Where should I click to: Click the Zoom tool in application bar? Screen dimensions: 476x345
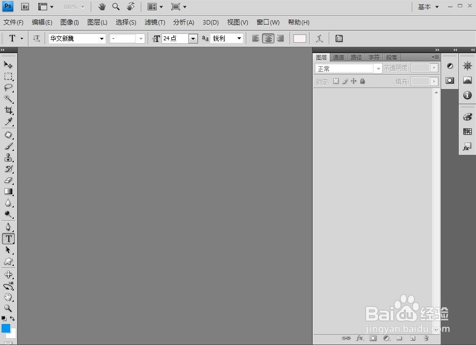(x=116, y=7)
